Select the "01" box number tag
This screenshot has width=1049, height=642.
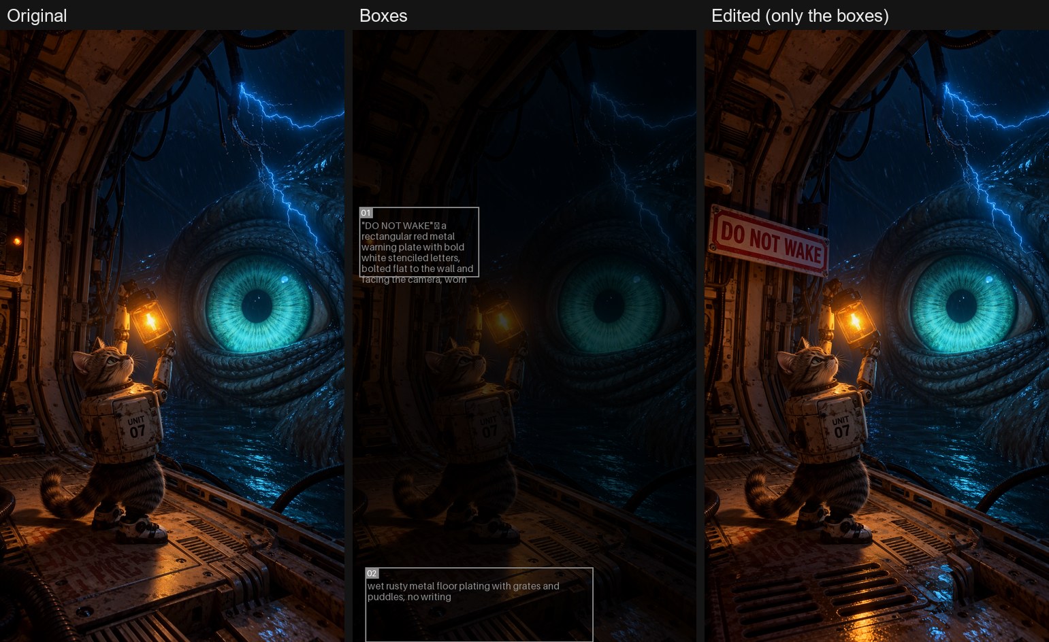tap(366, 213)
